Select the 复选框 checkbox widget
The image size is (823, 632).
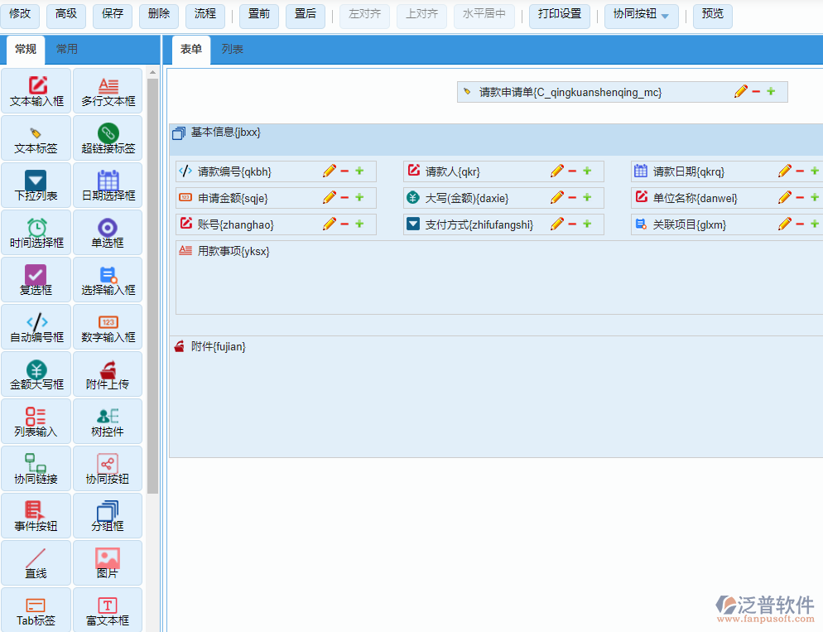[x=37, y=280]
